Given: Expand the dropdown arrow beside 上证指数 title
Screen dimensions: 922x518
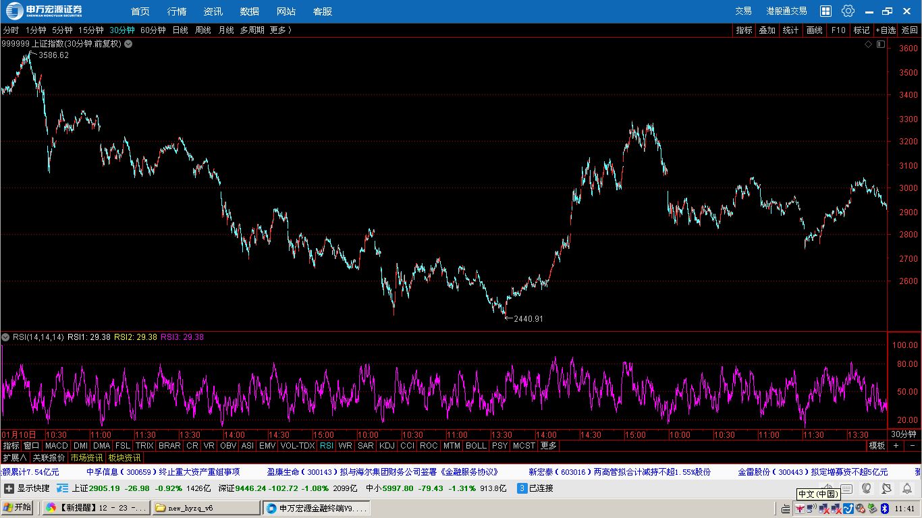Looking at the screenshot, I should [x=128, y=44].
